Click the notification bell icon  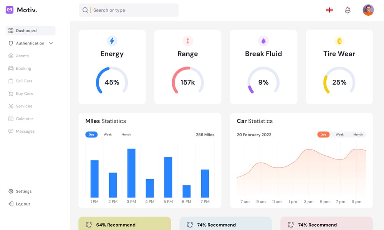pos(348,10)
